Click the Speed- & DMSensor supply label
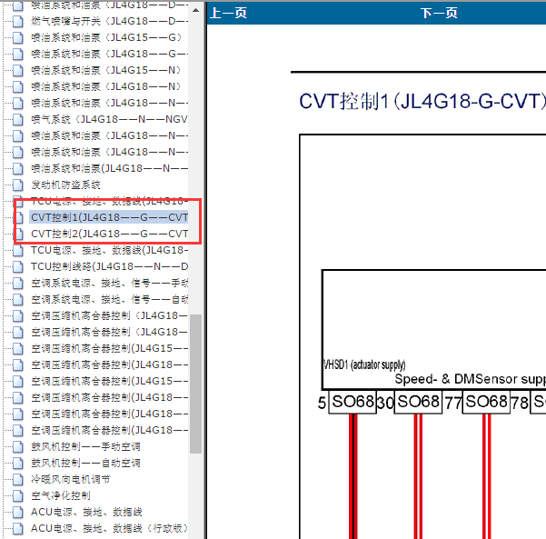Screen dimensions: 546x539 [471, 379]
